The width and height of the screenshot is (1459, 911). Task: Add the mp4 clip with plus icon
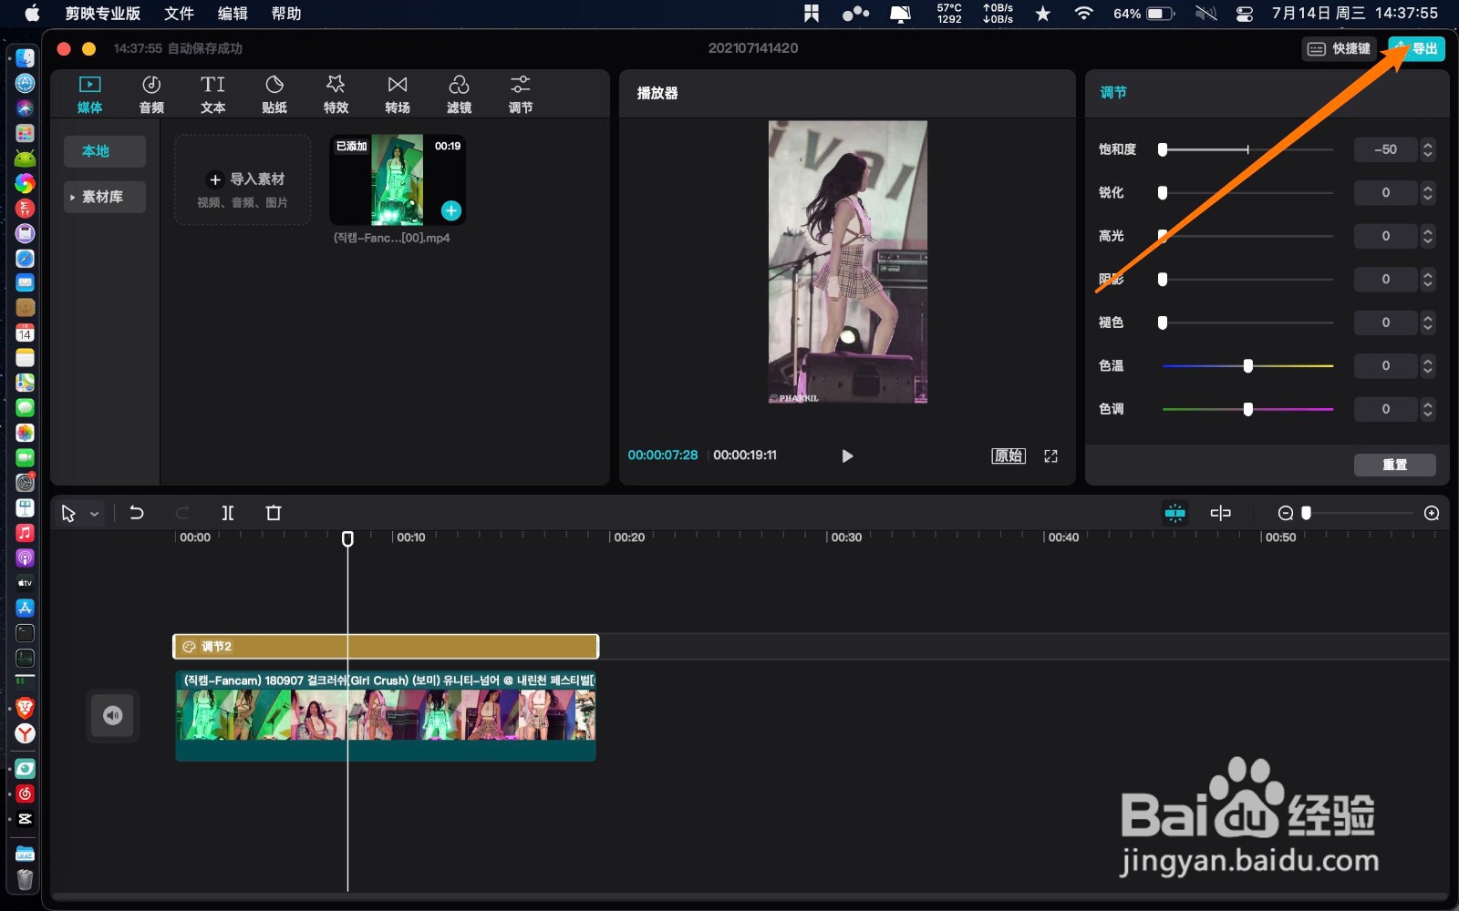coord(451,210)
